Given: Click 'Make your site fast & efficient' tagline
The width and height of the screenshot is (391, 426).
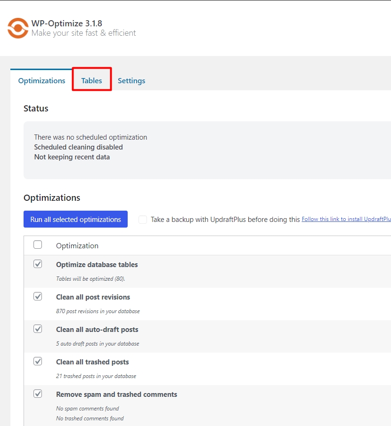Looking at the screenshot, I should [83, 33].
